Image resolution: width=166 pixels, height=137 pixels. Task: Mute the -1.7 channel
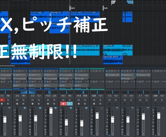pos(140,100)
